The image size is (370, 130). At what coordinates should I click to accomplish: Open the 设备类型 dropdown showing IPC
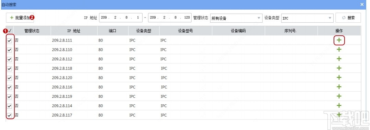tap(307, 18)
